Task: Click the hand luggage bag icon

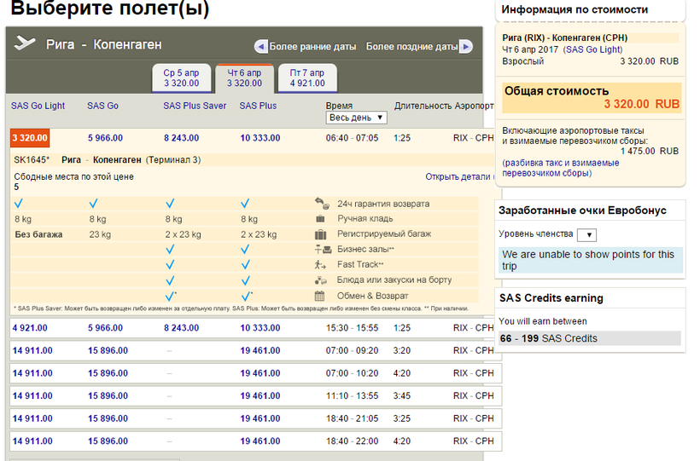Action: click(321, 219)
